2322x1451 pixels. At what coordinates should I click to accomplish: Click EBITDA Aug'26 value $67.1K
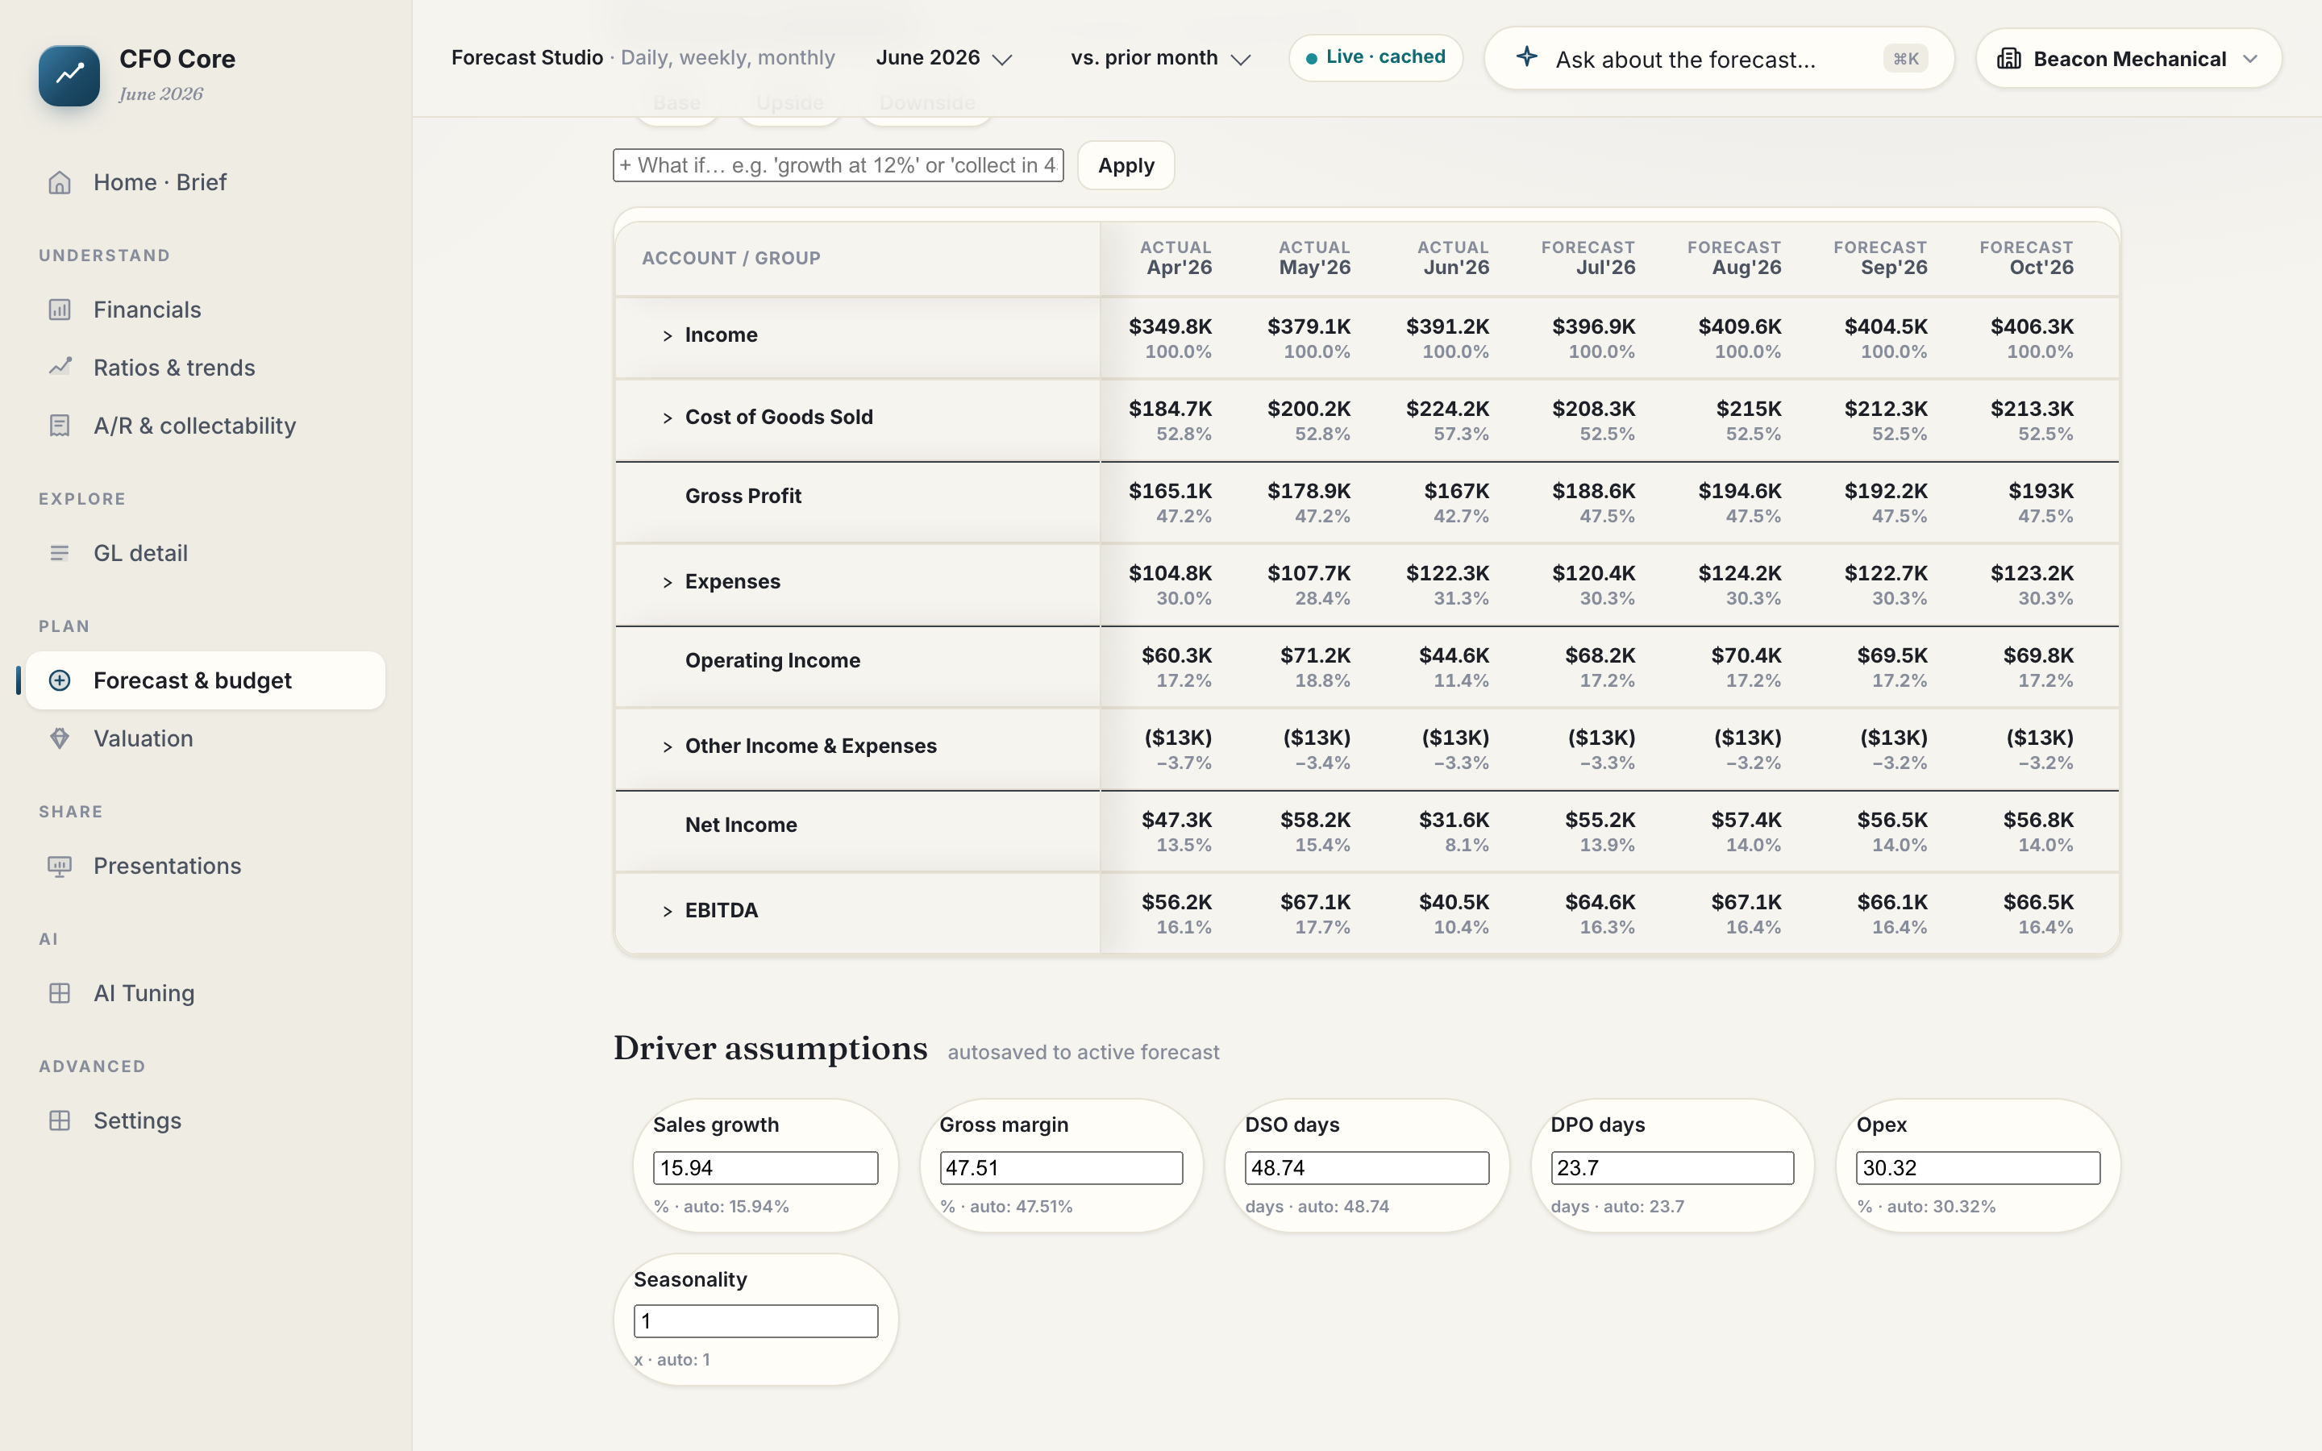[x=1746, y=902]
